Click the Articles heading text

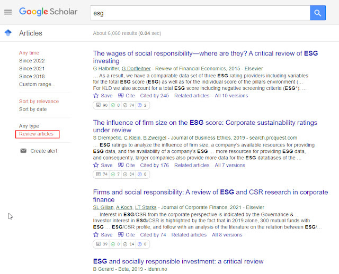pyautogui.click(x=31, y=33)
